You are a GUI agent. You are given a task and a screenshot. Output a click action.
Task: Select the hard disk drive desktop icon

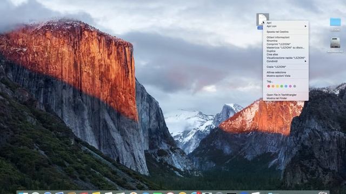(x=335, y=43)
